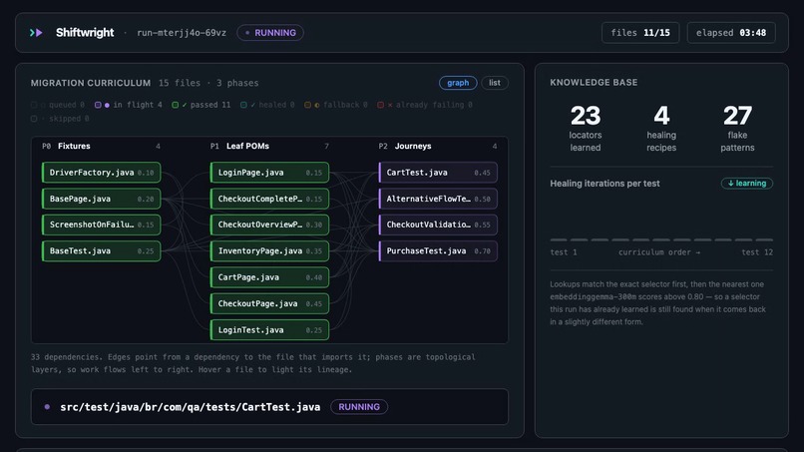Toggle the in flight 4 legend filter
The image size is (804, 452).
pyautogui.click(x=129, y=105)
